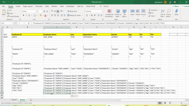The height and width of the screenshot is (106, 189).
Task: Expand the Name Box dropdown showing C27
Action: coord(12,23)
